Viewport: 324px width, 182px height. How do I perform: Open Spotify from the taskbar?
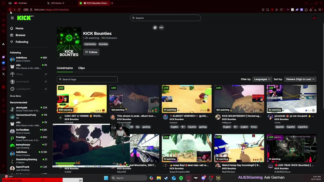tap(181, 178)
